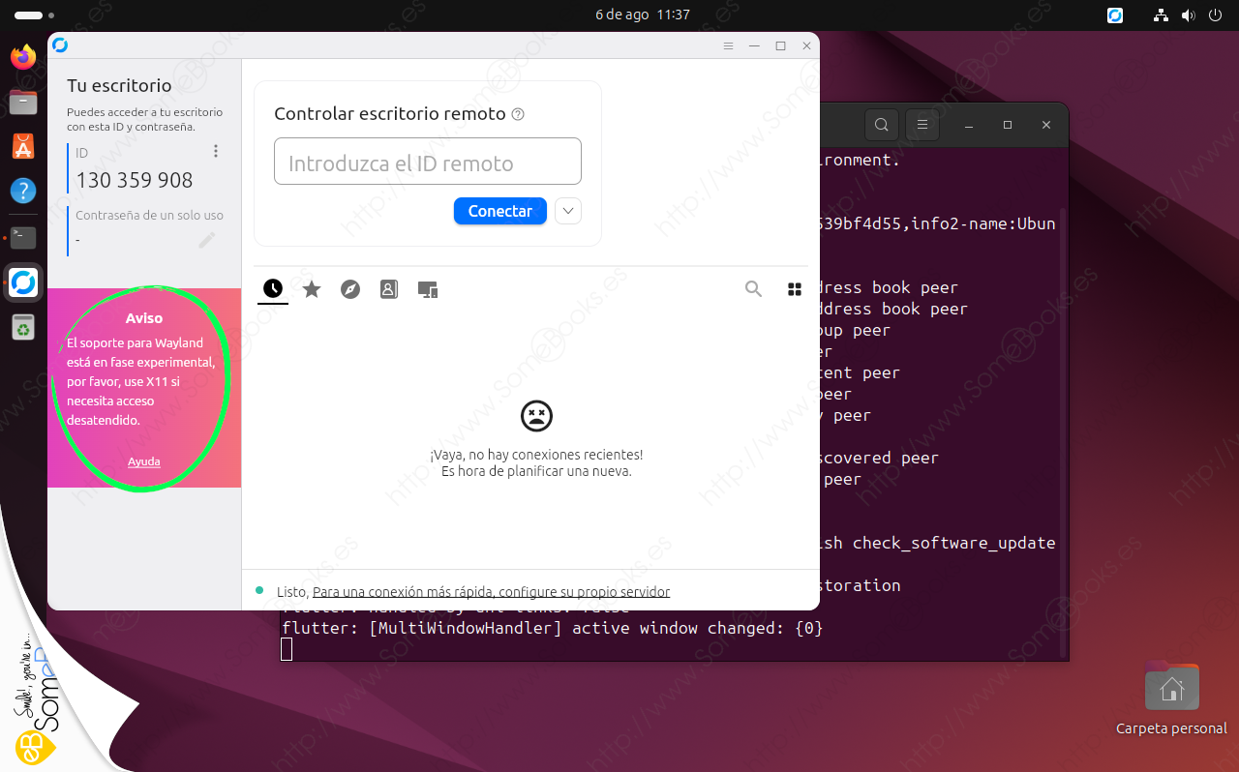Click the RustDesk tray icon in the top bar
This screenshot has height=772, width=1239.
[1115, 15]
